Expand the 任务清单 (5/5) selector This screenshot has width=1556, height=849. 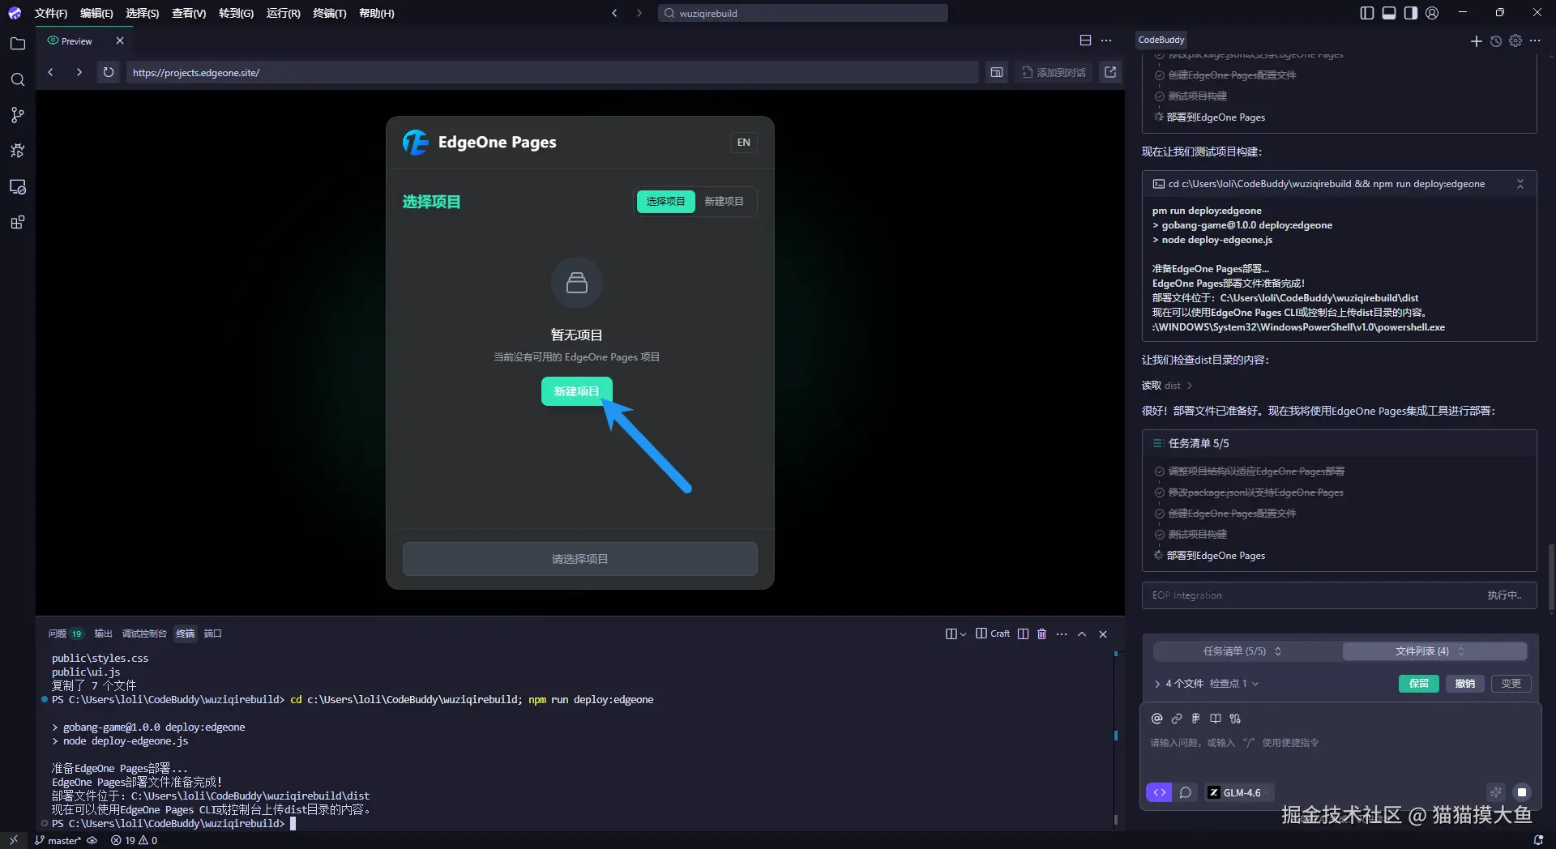click(1244, 651)
